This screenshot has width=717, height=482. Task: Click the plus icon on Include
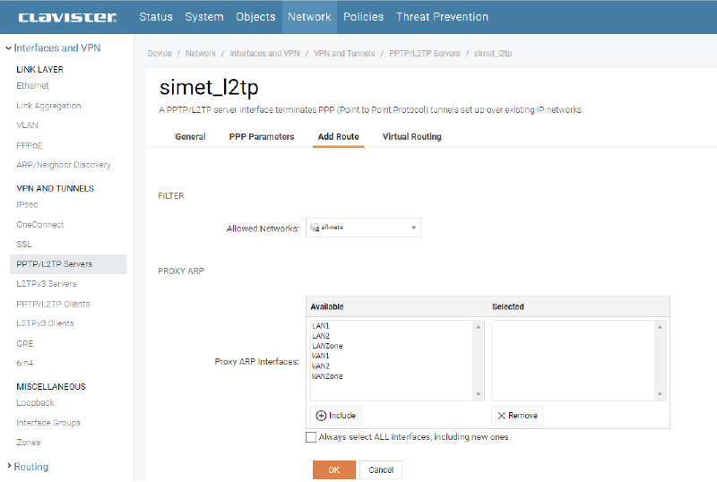(x=321, y=416)
